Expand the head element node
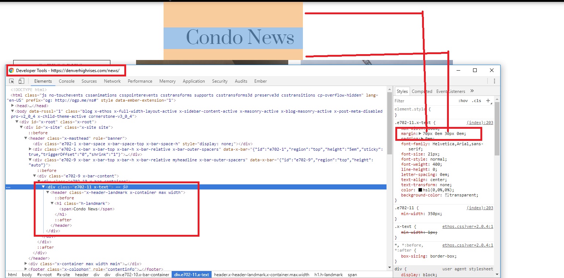 (13, 106)
